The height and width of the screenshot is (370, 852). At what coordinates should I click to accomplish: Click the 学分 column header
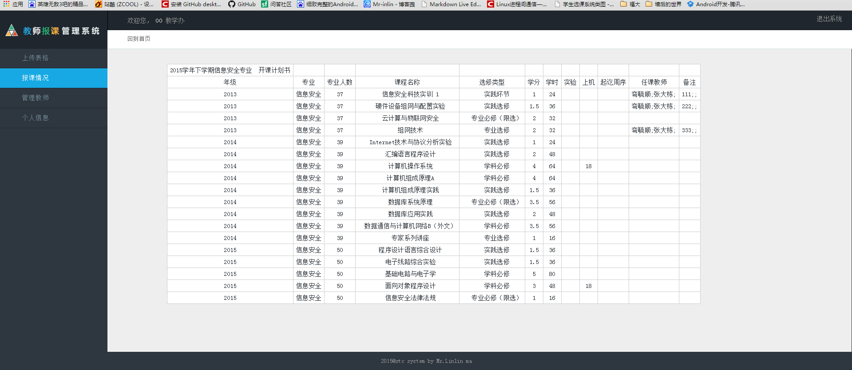tap(534, 82)
